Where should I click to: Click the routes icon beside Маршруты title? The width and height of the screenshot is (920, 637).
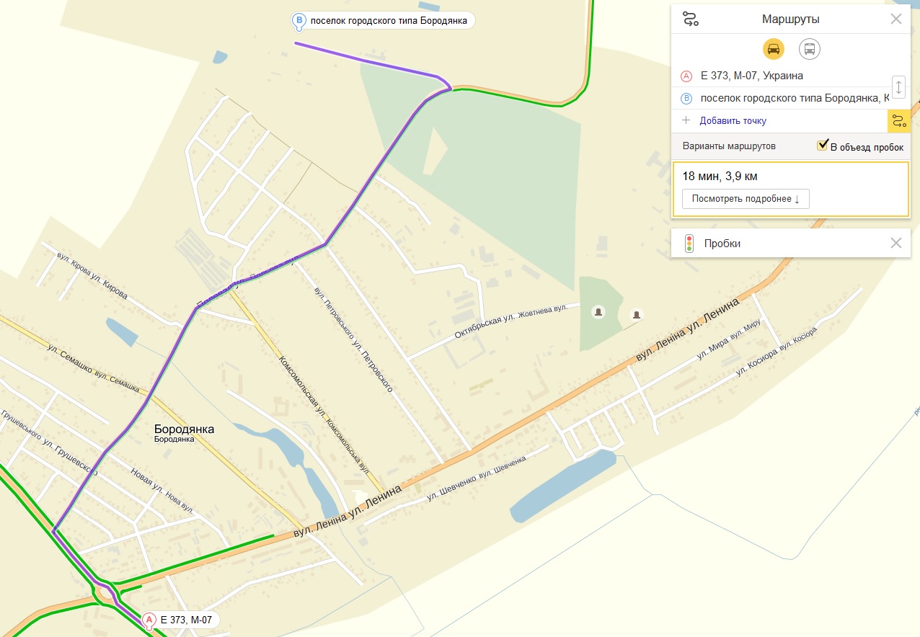click(x=691, y=19)
